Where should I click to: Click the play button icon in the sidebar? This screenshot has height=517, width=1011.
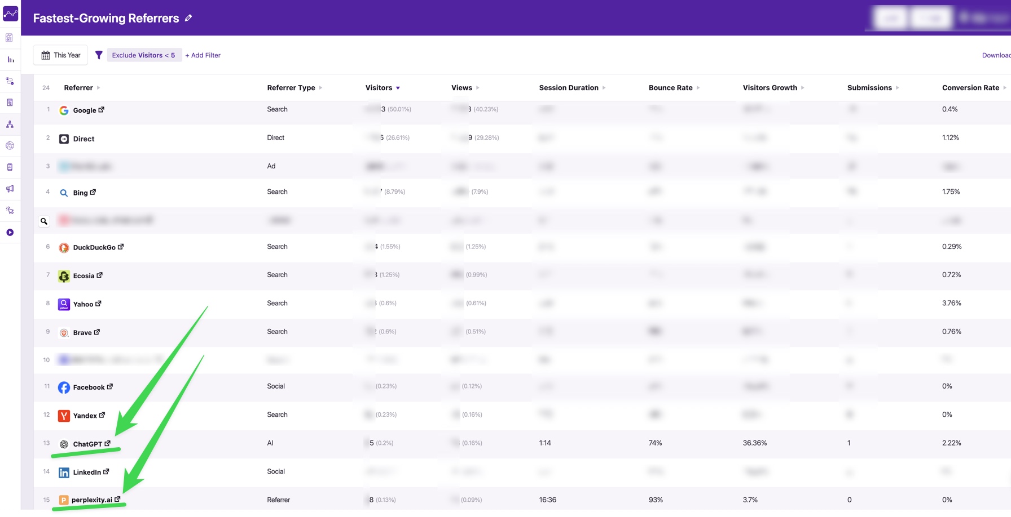pyautogui.click(x=10, y=233)
